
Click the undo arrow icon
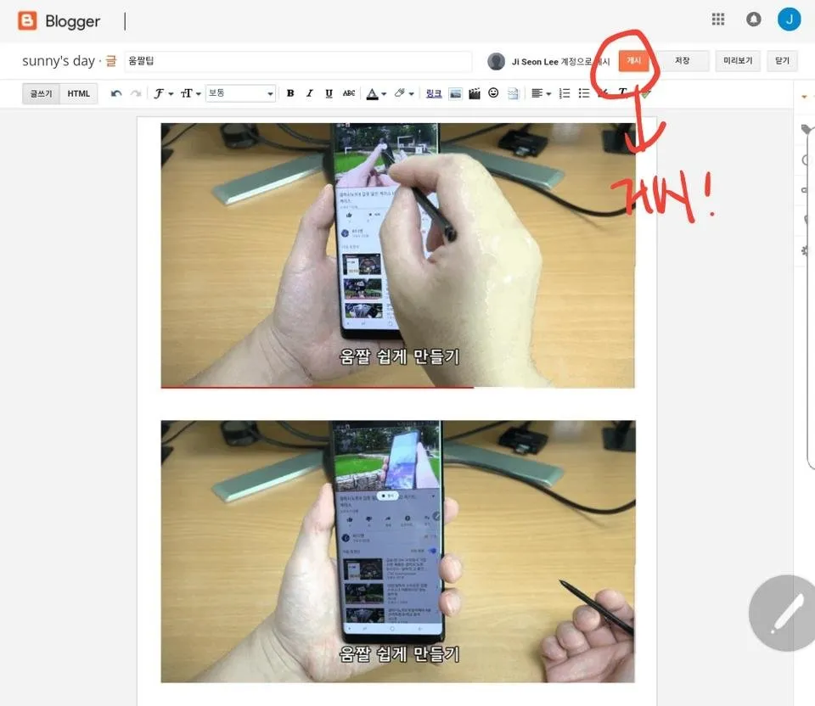(116, 93)
